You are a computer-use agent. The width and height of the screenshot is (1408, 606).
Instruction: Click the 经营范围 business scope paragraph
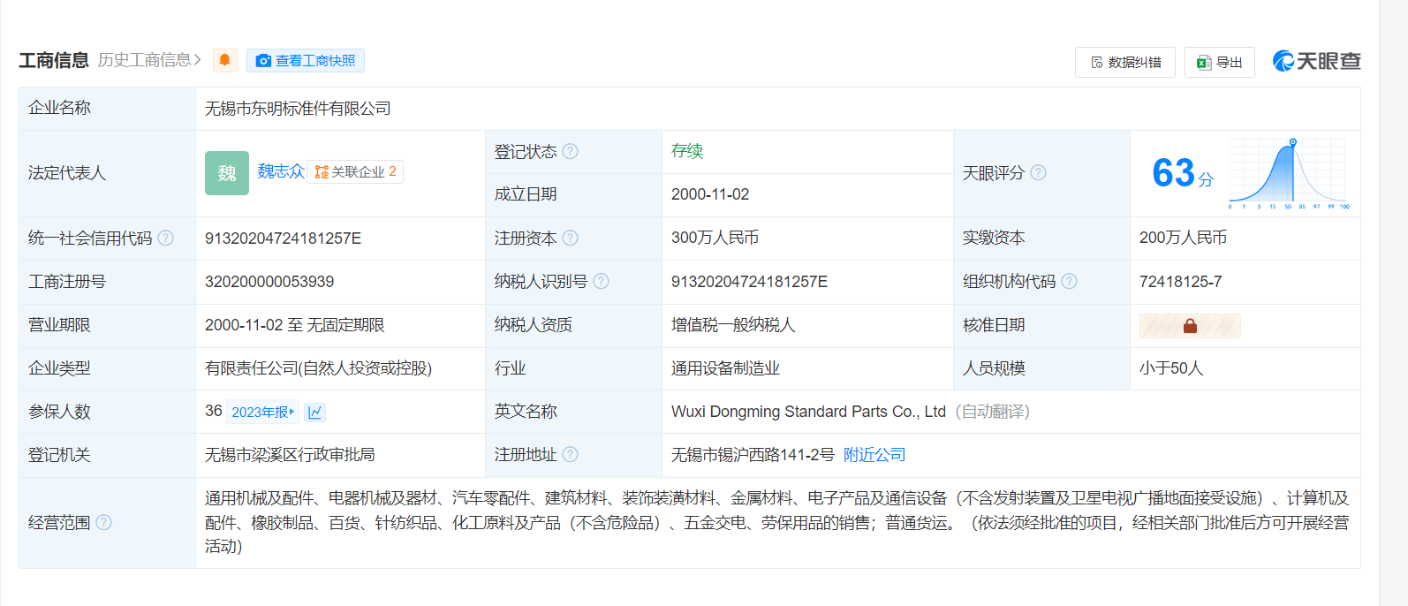click(777, 522)
